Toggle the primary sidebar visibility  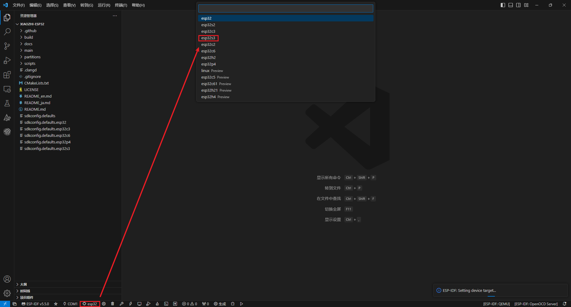pos(503,5)
